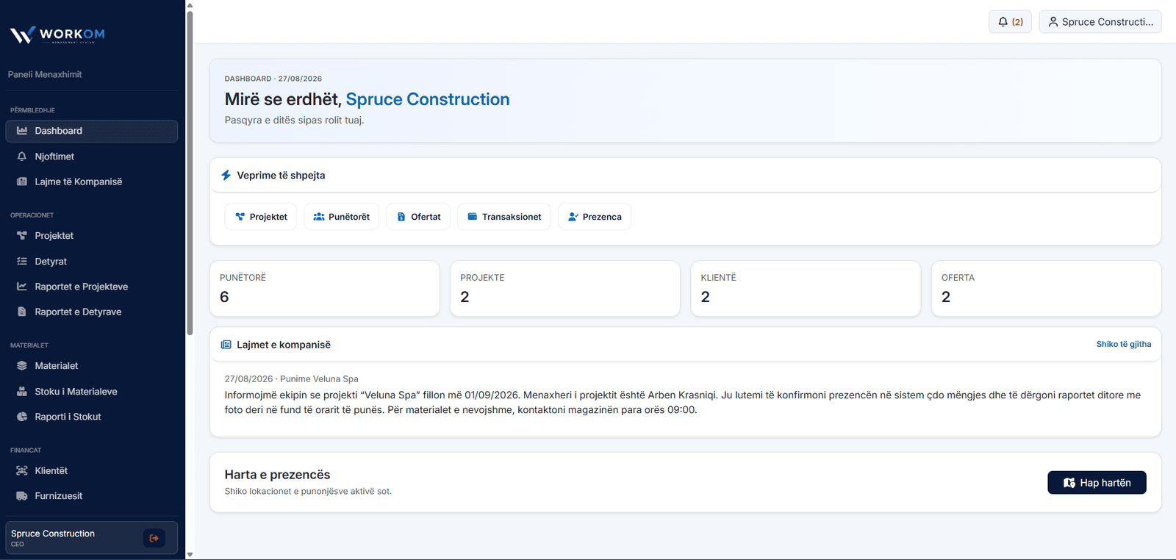This screenshot has height=560, width=1176.
Task: Click the Raportet e Detyrave document icon
Action: [x=22, y=312]
